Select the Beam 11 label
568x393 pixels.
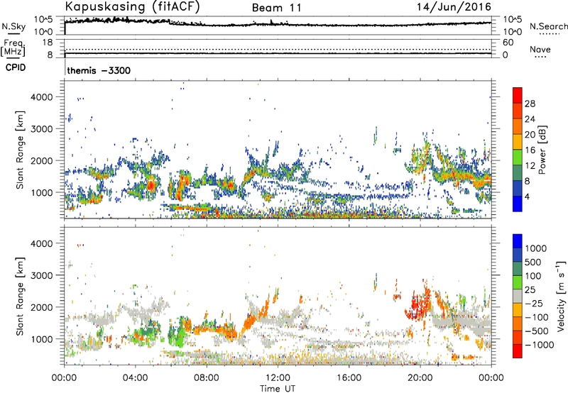pos(276,8)
